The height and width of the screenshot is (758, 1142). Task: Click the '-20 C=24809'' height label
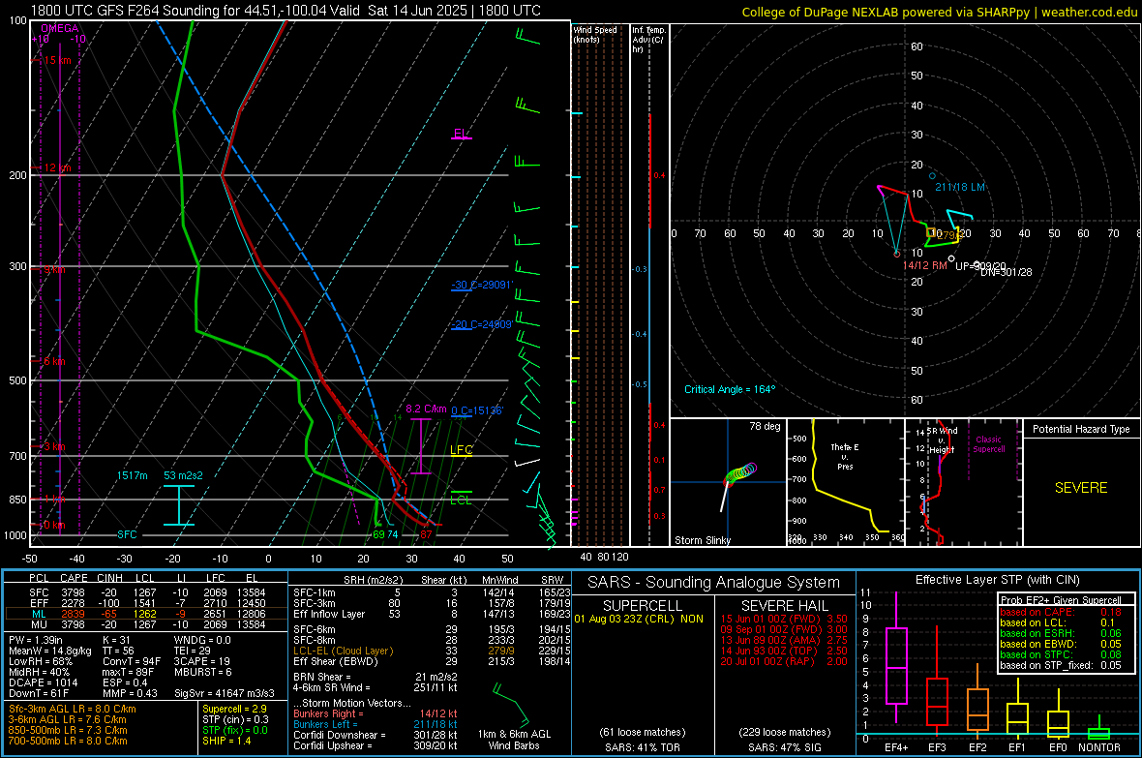482,324
